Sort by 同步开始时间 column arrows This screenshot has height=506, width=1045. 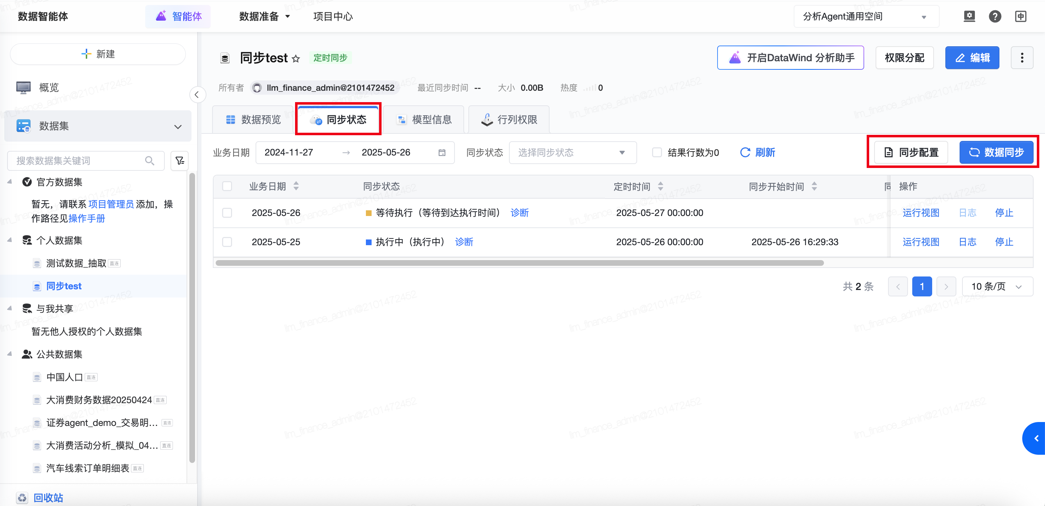(x=814, y=186)
